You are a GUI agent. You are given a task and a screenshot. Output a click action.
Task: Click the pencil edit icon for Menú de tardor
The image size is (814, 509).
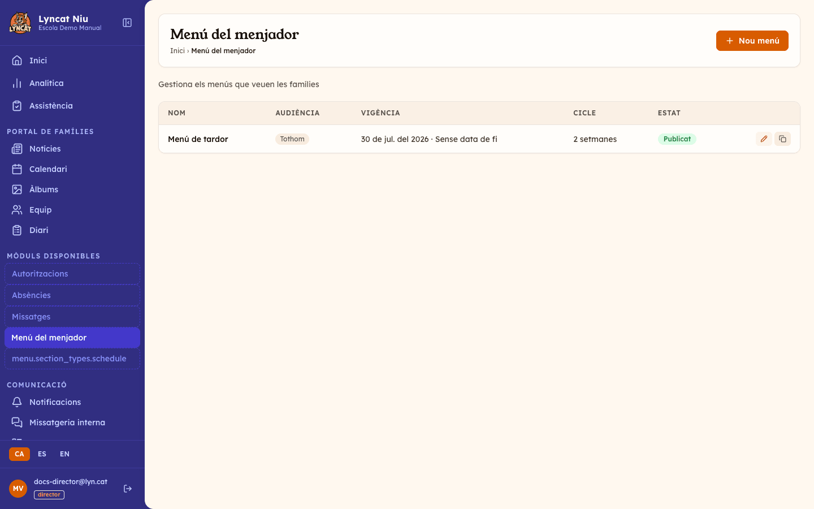click(764, 139)
